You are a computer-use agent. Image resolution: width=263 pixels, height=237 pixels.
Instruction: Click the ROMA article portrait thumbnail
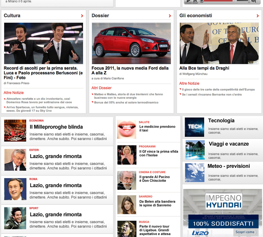pyautogui.click(x=15, y=189)
